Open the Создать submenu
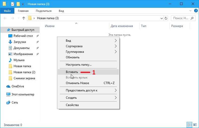The height and width of the screenshot is (128, 199). 88,98
